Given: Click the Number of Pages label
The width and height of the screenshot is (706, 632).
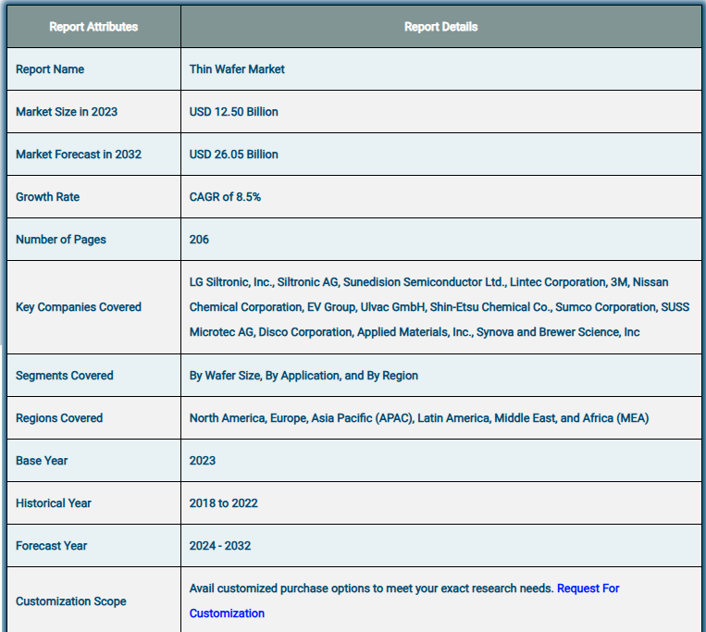Looking at the screenshot, I should (x=61, y=240).
